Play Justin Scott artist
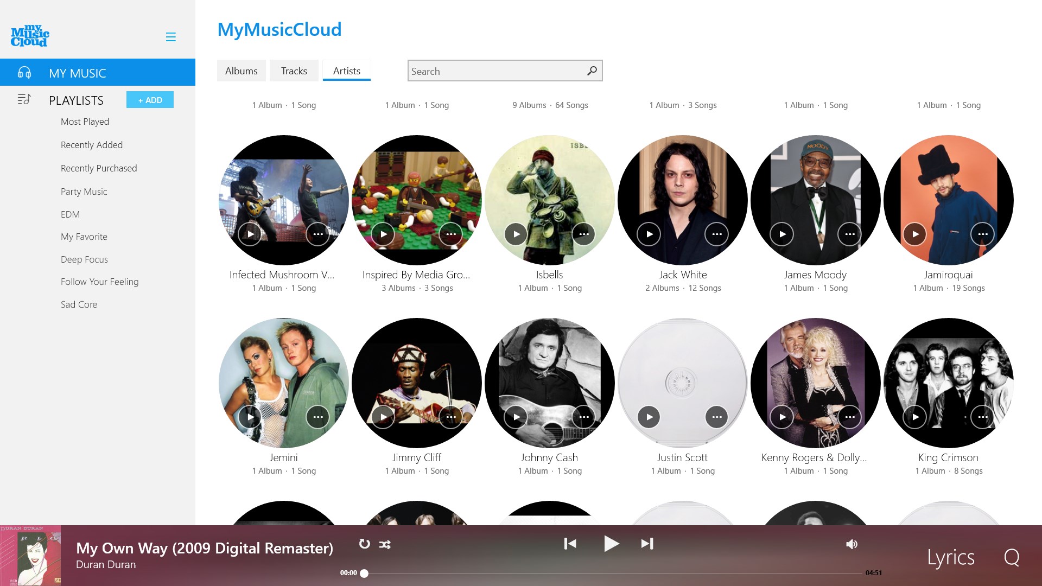Screen dimensions: 1042x586 [649, 417]
